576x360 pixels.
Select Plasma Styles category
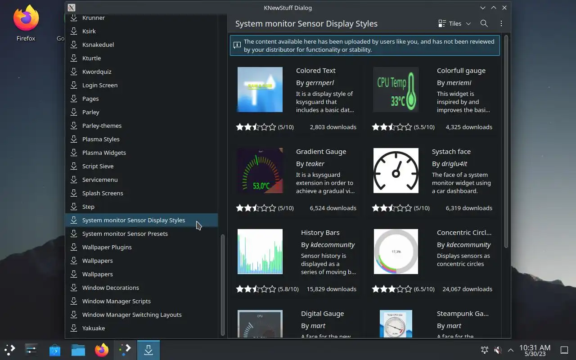point(141,139)
